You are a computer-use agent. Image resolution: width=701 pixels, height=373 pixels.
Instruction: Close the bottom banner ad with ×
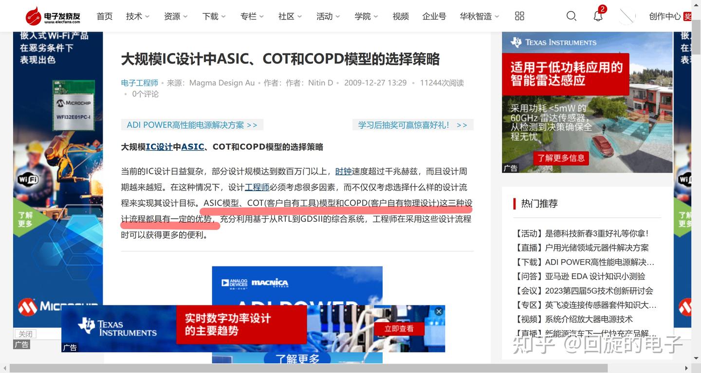[x=438, y=311]
